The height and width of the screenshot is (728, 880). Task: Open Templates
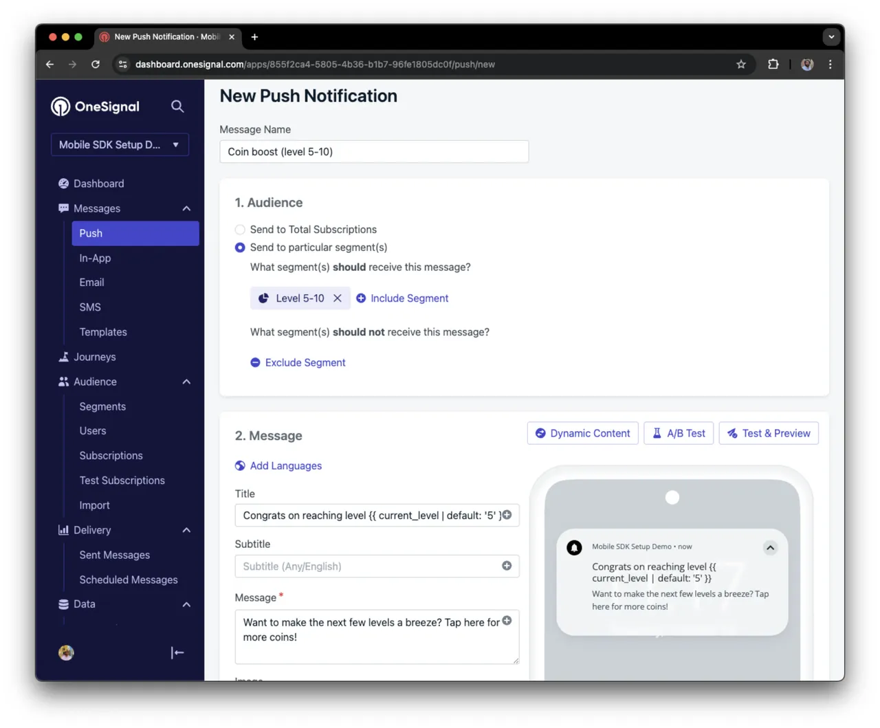(x=103, y=332)
